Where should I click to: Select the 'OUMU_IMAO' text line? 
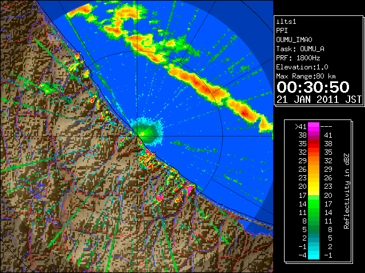coord(294,40)
